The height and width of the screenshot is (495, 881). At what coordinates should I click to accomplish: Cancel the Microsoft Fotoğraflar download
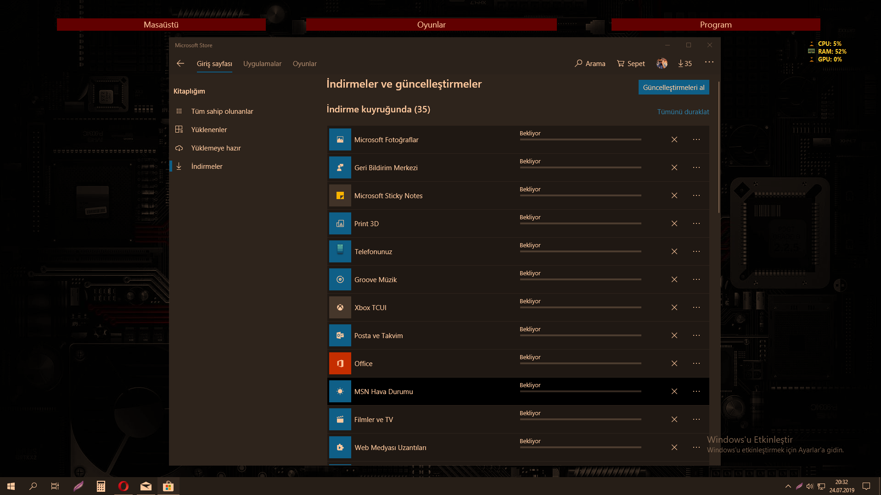[674, 139]
